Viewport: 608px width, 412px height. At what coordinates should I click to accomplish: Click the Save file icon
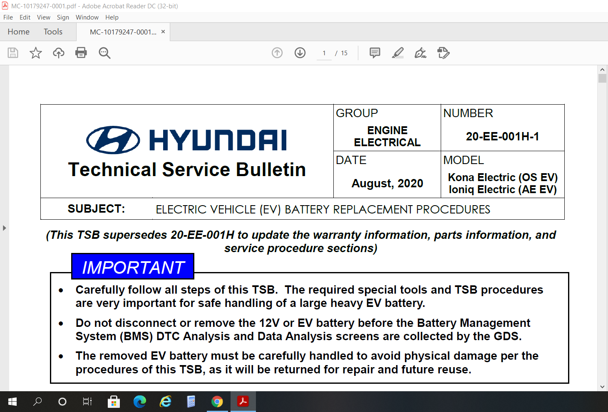(x=13, y=53)
